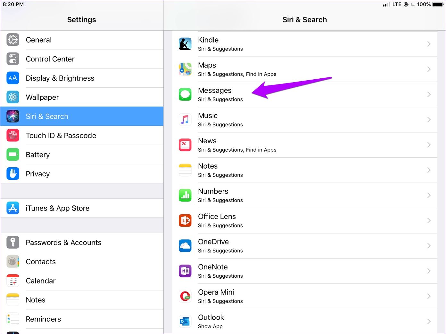Tap the Passwords & Accounts key icon
The height and width of the screenshot is (334, 446).
pos(13,243)
